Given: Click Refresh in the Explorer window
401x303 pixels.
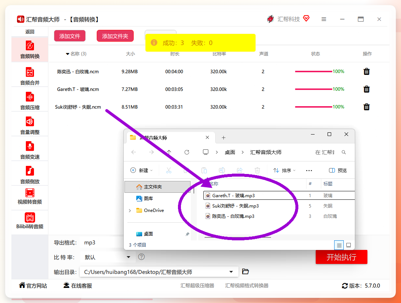Looking at the screenshot, I should 187,152.
